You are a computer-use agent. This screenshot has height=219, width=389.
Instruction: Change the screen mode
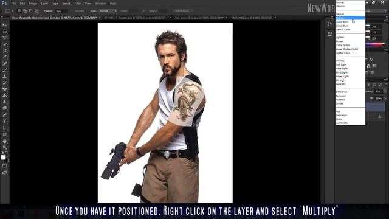tap(4, 172)
